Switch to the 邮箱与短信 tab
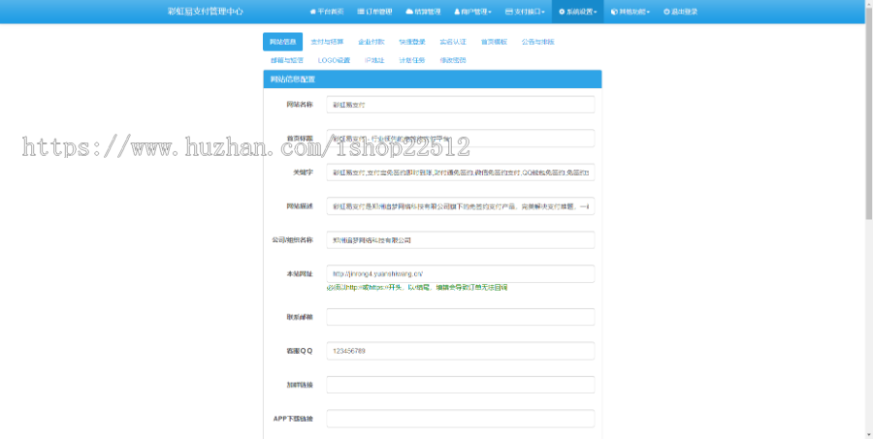This screenshot has width=873, height=439. pos(287,60)
